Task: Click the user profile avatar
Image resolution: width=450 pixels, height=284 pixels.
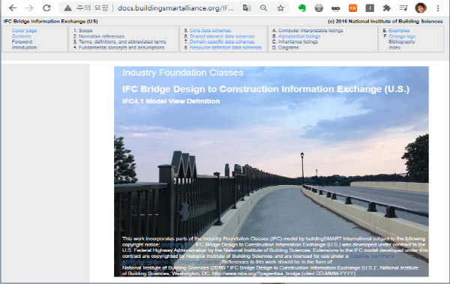Action: click(x=421, y=8)
